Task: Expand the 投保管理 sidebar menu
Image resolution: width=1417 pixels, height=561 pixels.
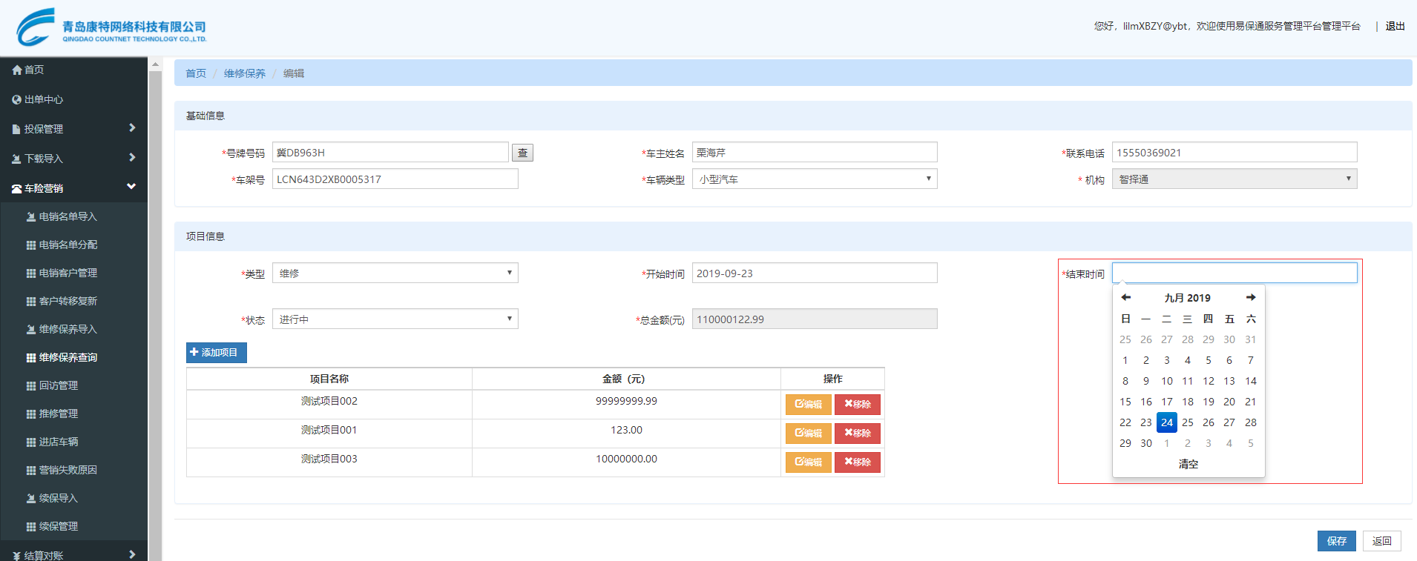Action: tap(73, 129)
